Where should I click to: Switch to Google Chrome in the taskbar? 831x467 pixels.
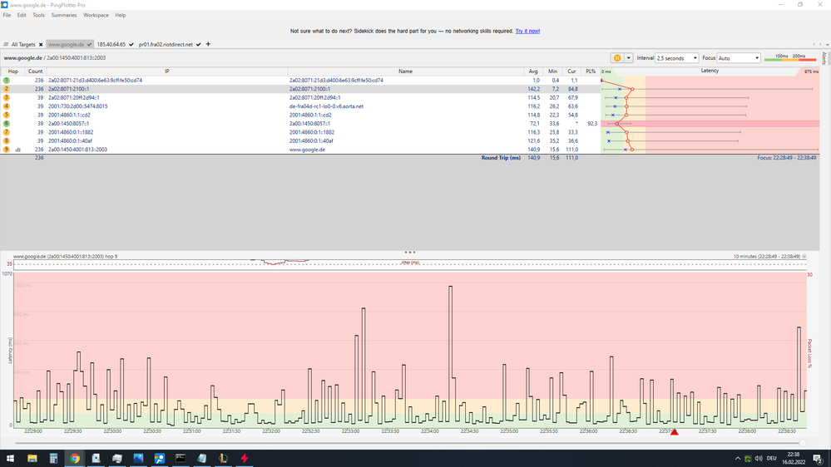coord(75,459)
